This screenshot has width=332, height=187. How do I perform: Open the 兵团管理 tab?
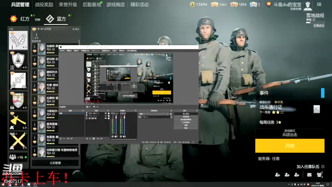(20, 5)
